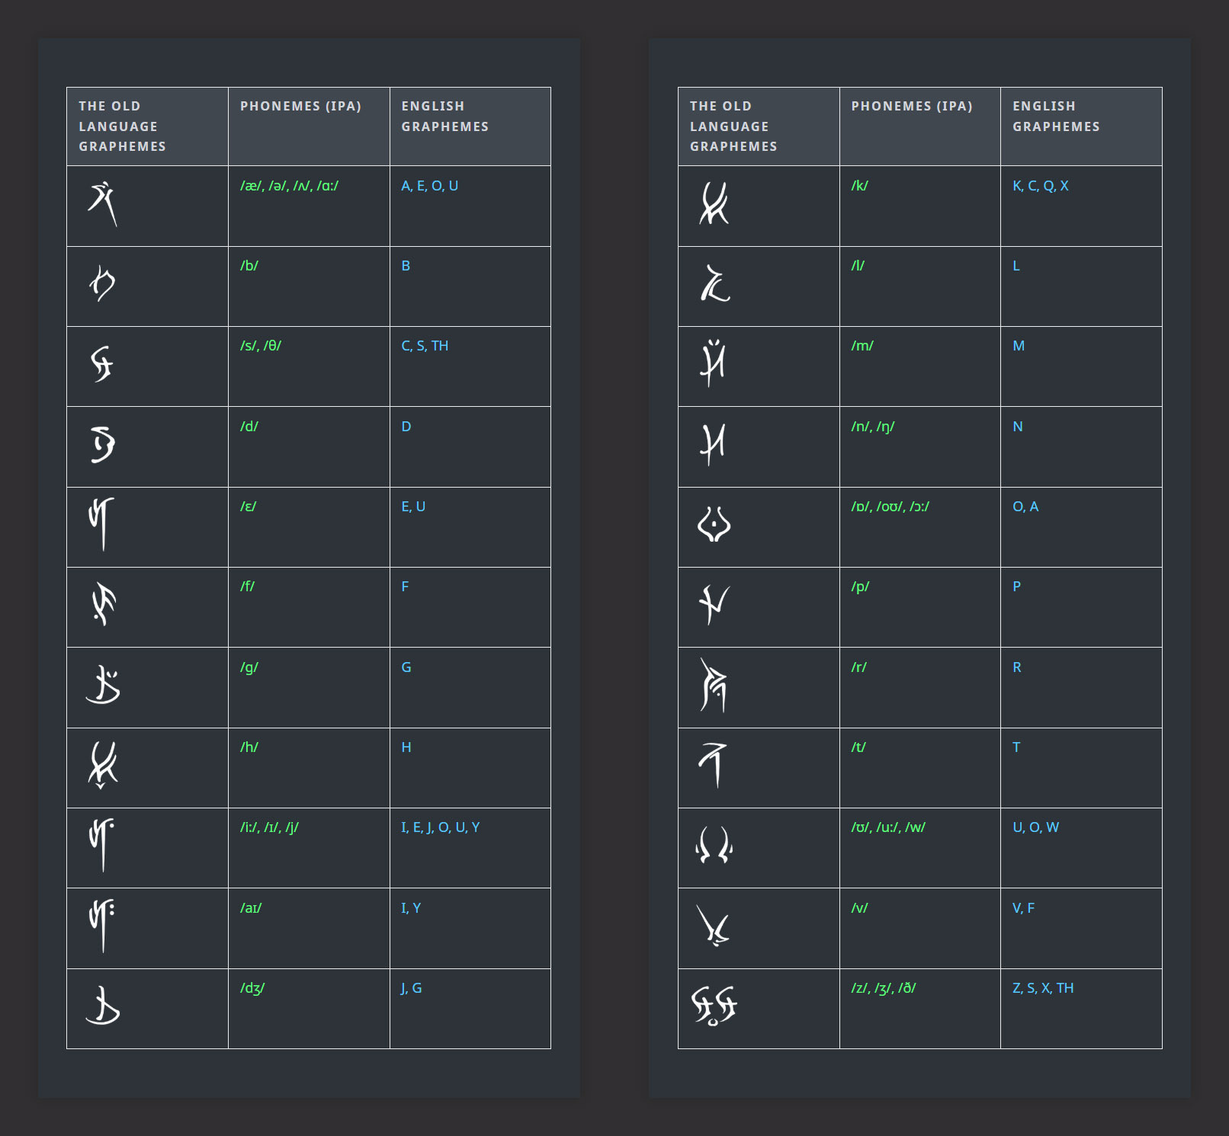Click the double glyph for /z/, /ʒ/, /ð/
Screen dimensions: 1229x1136
(714, 1006)
